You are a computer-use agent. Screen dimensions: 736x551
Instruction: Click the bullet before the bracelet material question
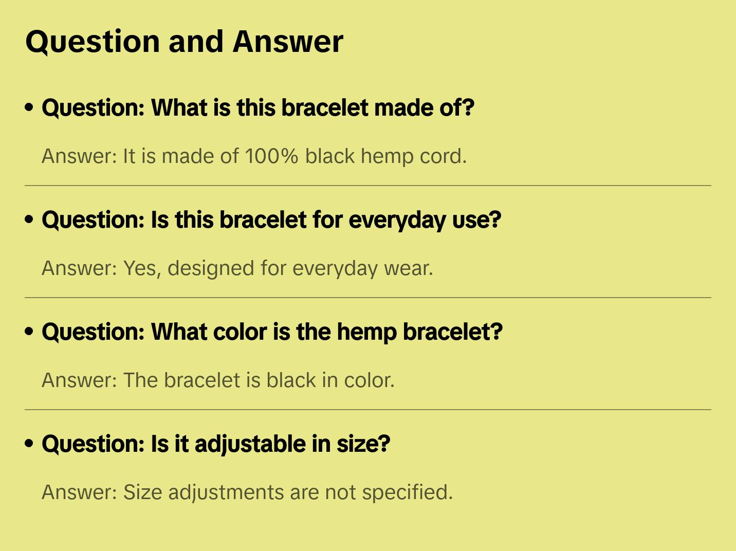(29, 107)
